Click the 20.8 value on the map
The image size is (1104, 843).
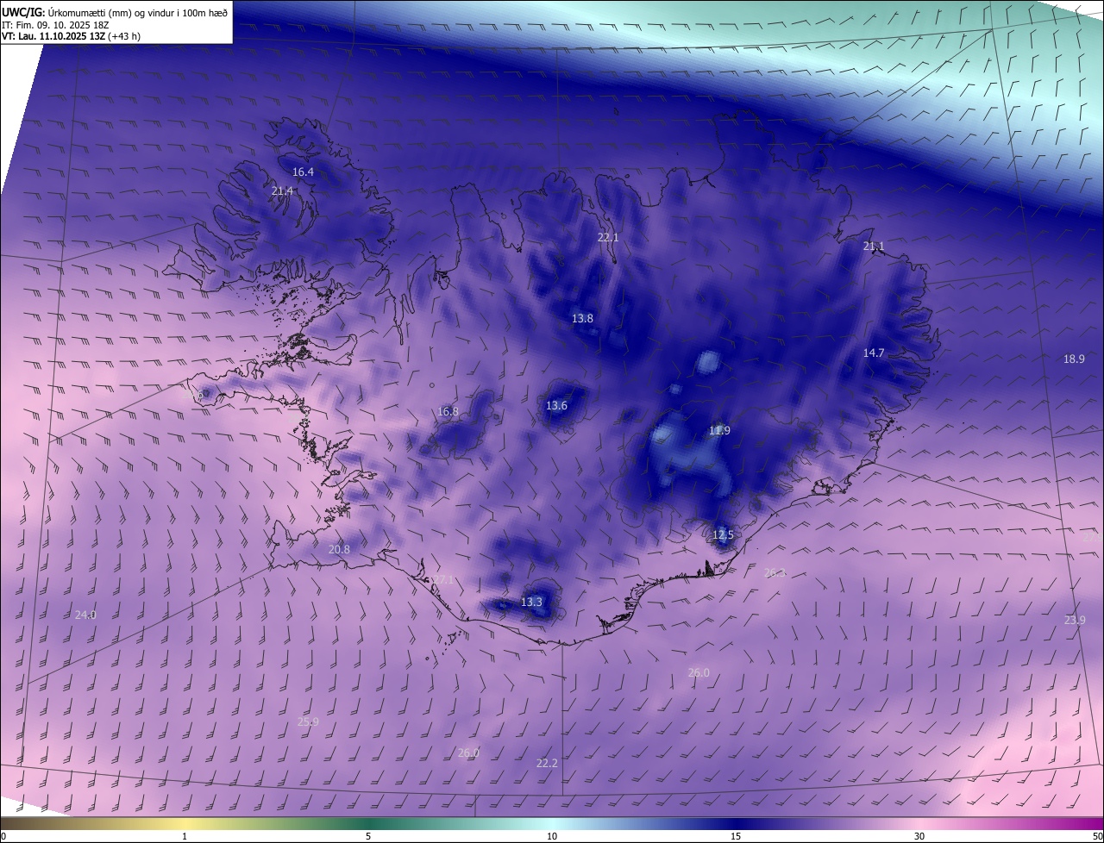tap(339, 550)
